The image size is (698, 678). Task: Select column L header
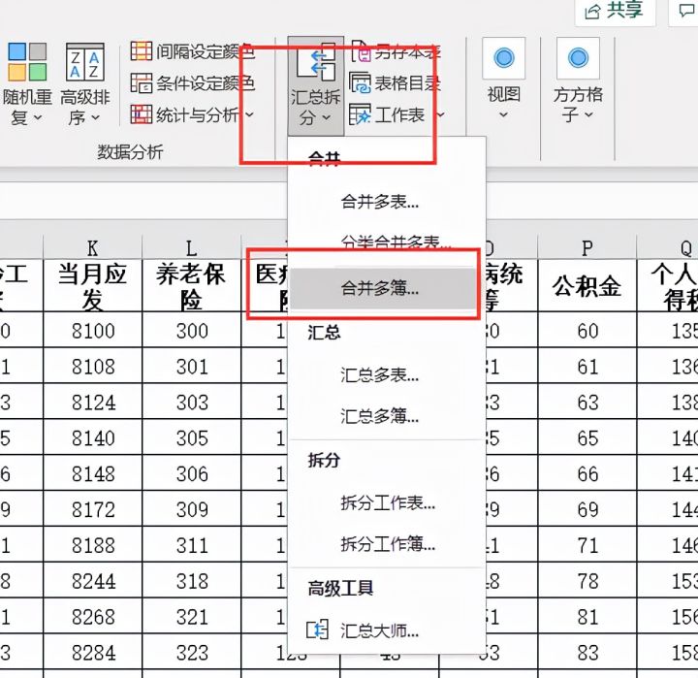[191, 247]
